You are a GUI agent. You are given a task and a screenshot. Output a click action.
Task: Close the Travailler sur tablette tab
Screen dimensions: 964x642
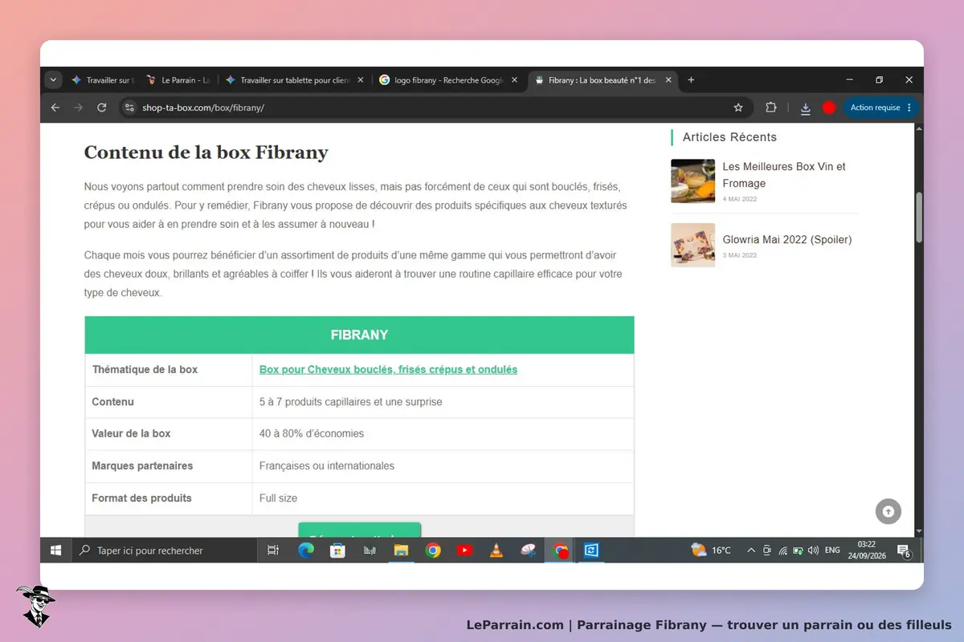tap(360, 80)
